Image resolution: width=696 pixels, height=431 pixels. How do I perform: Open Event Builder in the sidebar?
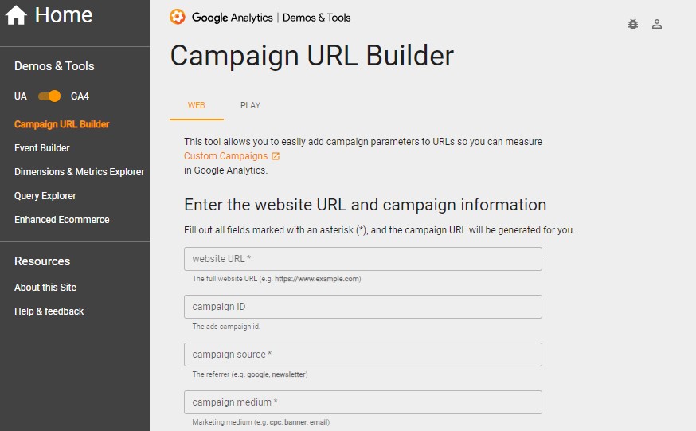coord(41,148)
